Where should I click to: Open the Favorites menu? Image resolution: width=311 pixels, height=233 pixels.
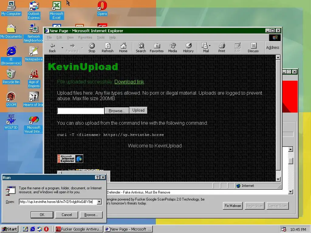click(x=85, y=37)
